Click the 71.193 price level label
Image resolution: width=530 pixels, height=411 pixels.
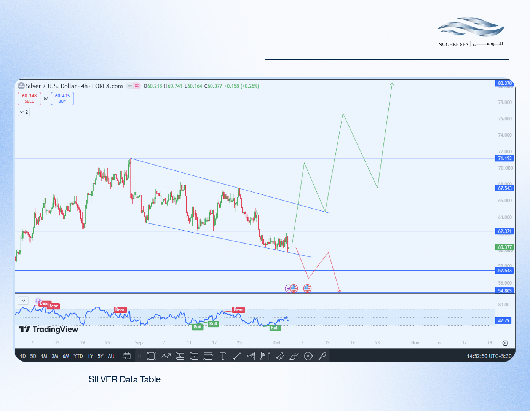pos(505,158)
